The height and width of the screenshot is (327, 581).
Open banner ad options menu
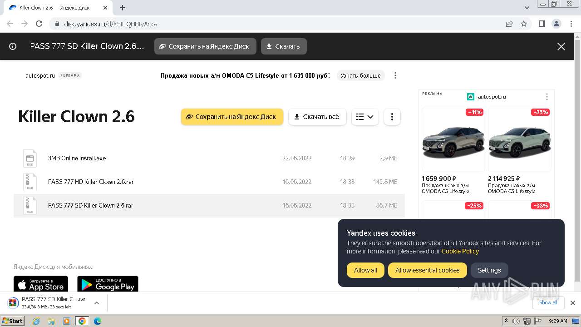click(x=395, y=75)
